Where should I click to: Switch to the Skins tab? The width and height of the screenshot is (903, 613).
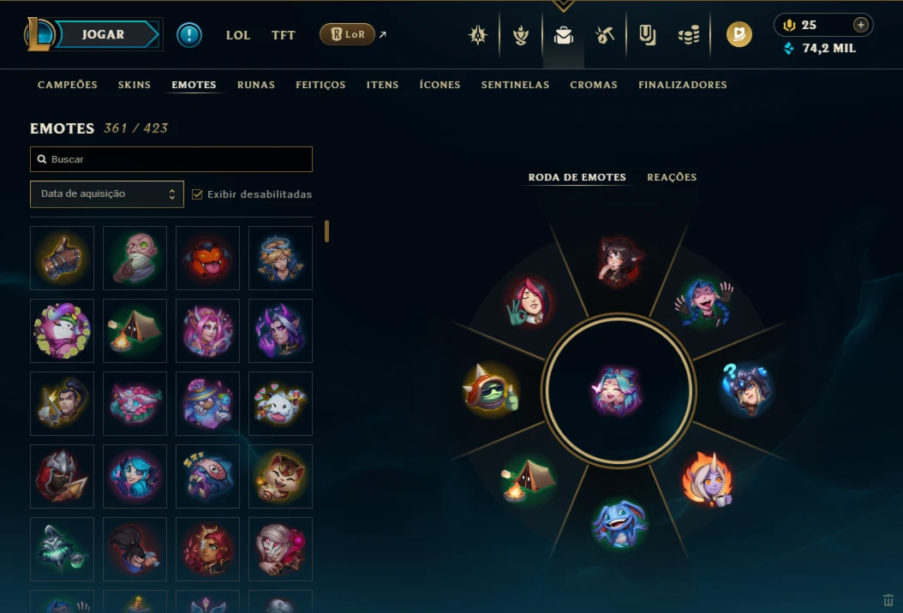point(135,85)
